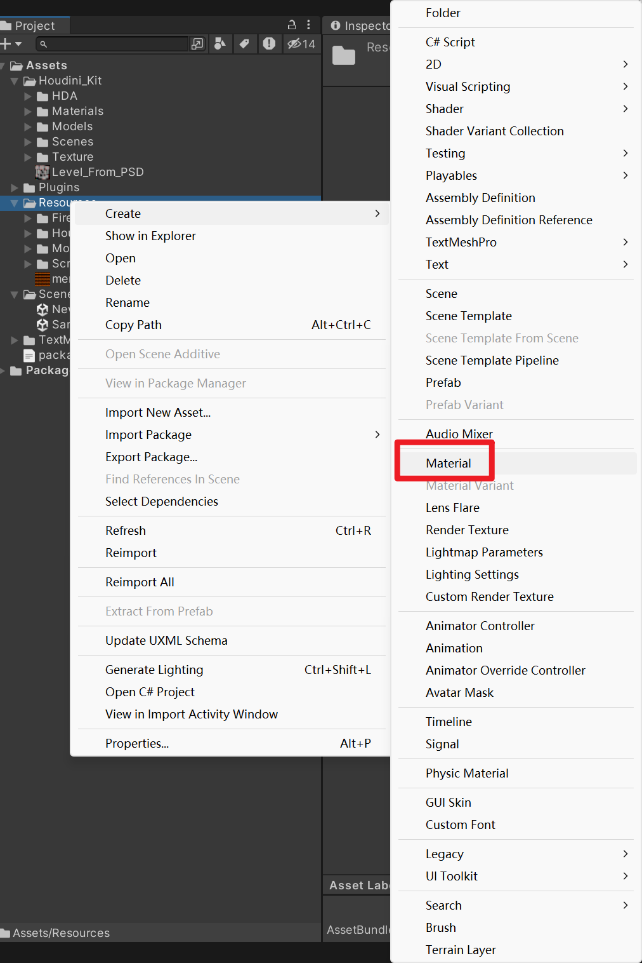Viewport: 642px width, 963px height.
Task: Click the Inspector info icon
Action: click(336, 25)
